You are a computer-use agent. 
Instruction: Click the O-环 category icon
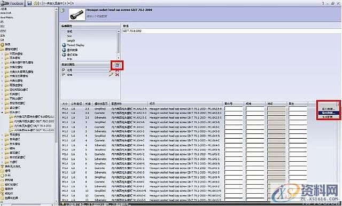pos(2,175)
